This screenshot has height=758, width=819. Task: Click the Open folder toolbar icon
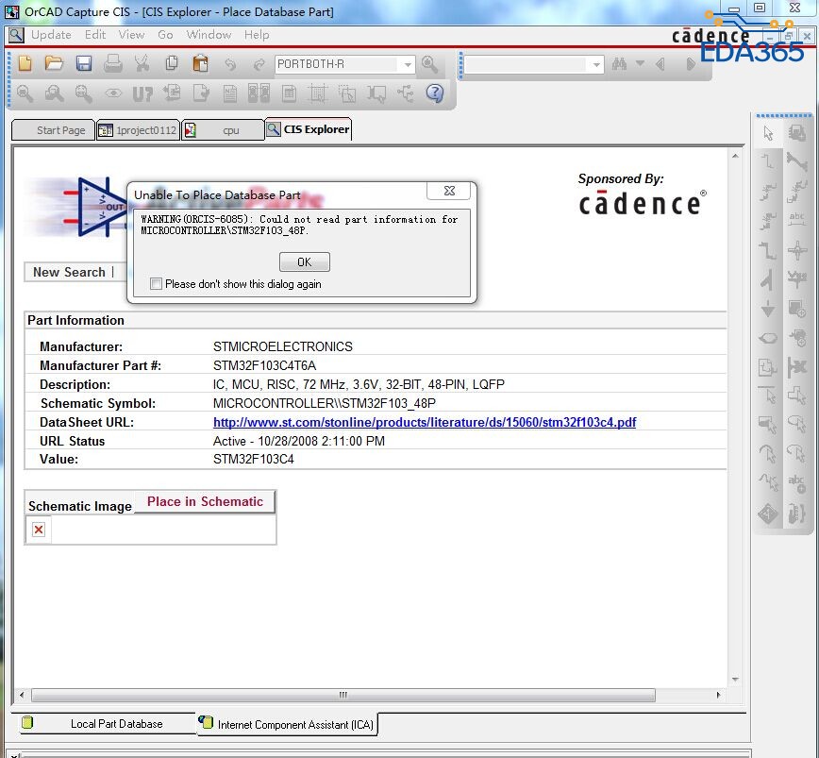[54, 64]
